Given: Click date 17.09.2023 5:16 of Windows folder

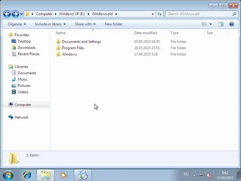Looking at the screenshot, I should point(146,54).
